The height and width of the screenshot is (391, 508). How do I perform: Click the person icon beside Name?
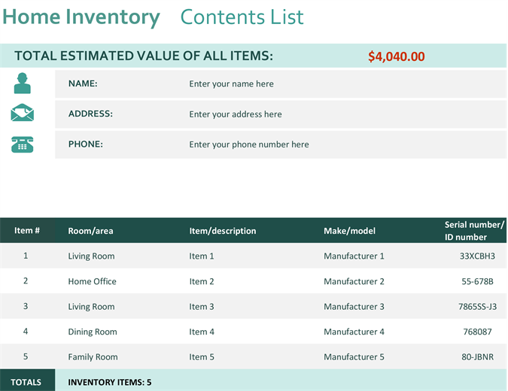pyautogui.click(x=23, y=83)
